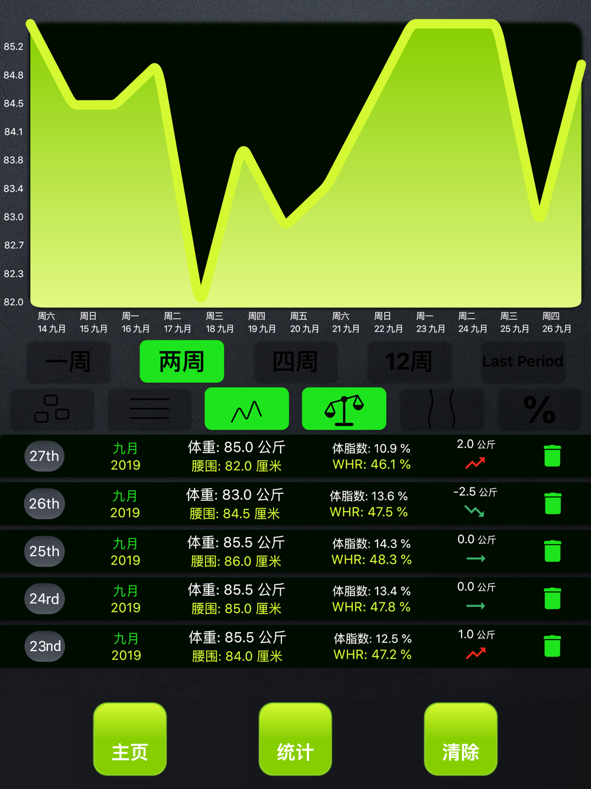
Task: Select the 一周 one-week period
Action: point(68,361)
